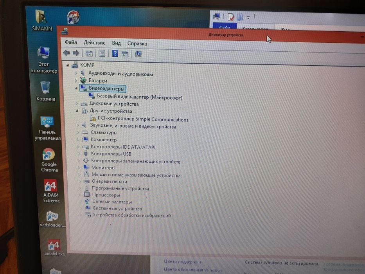Select the Мониторы category
This screenshot has width=365, height=274.
(x=103, y=168)
